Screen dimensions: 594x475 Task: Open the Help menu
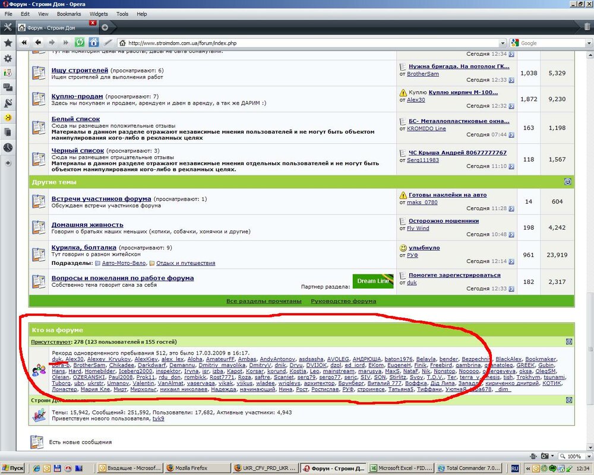point(142,14)
